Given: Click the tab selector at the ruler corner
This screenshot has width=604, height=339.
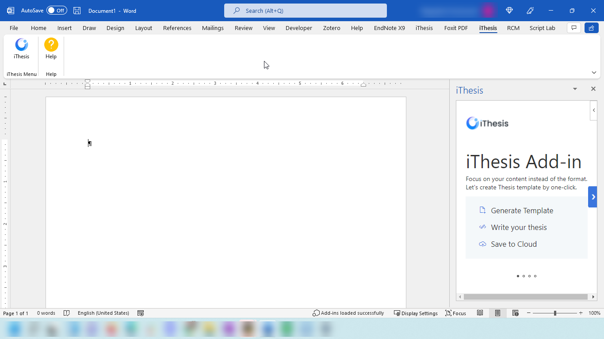Looking at the screenshot, I should 5,83.
